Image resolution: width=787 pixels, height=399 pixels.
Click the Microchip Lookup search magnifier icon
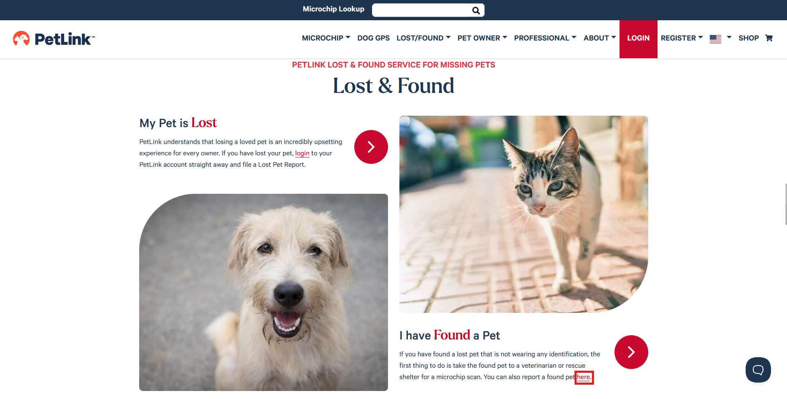pyautogui.click(x=476, y=11)
